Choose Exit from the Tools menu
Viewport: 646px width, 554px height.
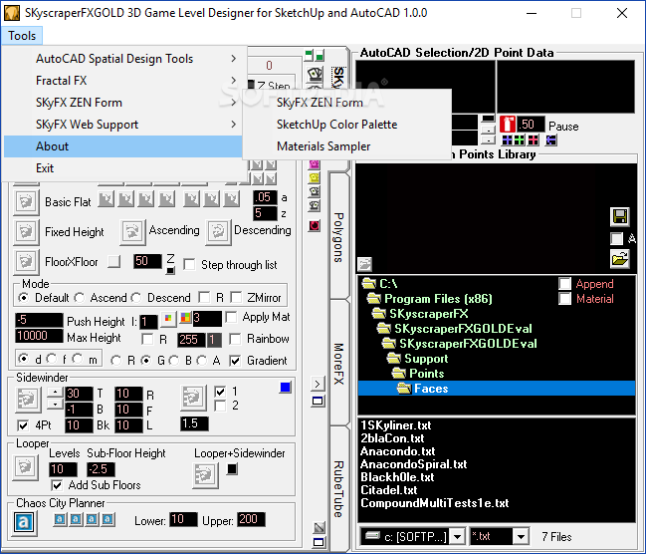pyautogui.click(x=122, y=168)
